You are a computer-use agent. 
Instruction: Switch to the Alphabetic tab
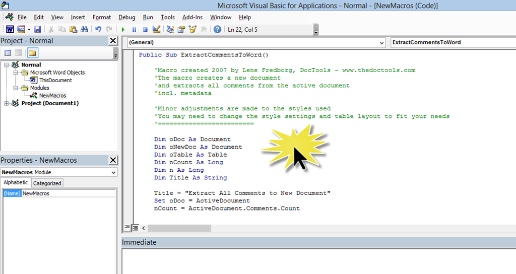click(x=16, y=182)
